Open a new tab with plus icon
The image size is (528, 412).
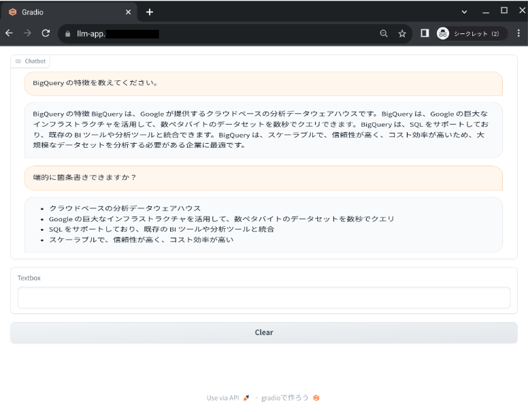click(x=150, y=12)
